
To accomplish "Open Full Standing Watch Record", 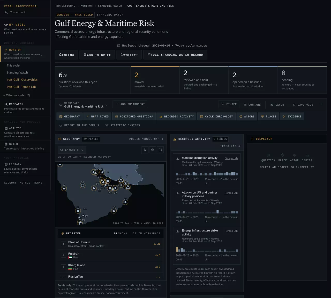I will [x=175, y=55].
